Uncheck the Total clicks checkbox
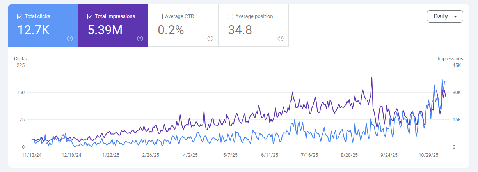 point(20,16)
